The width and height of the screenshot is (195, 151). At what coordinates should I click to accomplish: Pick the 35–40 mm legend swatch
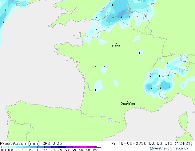point(76,147)
